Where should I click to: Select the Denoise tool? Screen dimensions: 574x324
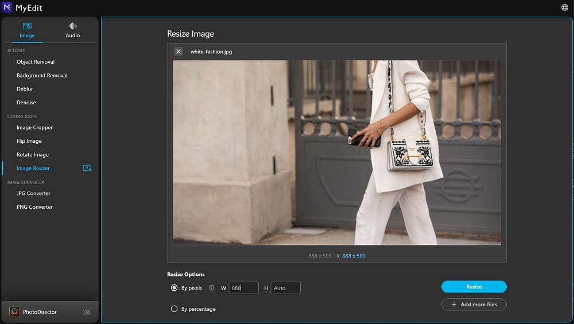pos(26,103)
